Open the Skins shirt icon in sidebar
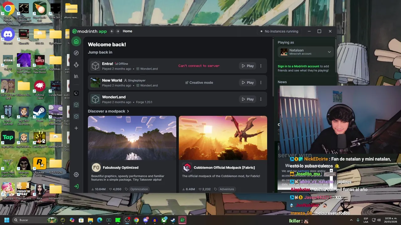The width and height of the screenshot is (401, 225). tap(76, 65)
